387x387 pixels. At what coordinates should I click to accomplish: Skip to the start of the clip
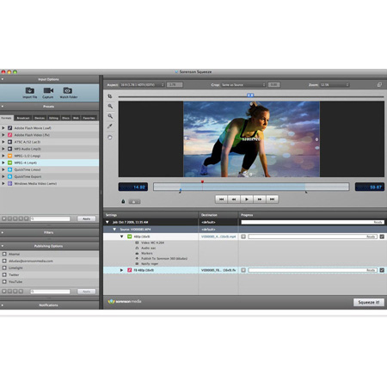221,200
